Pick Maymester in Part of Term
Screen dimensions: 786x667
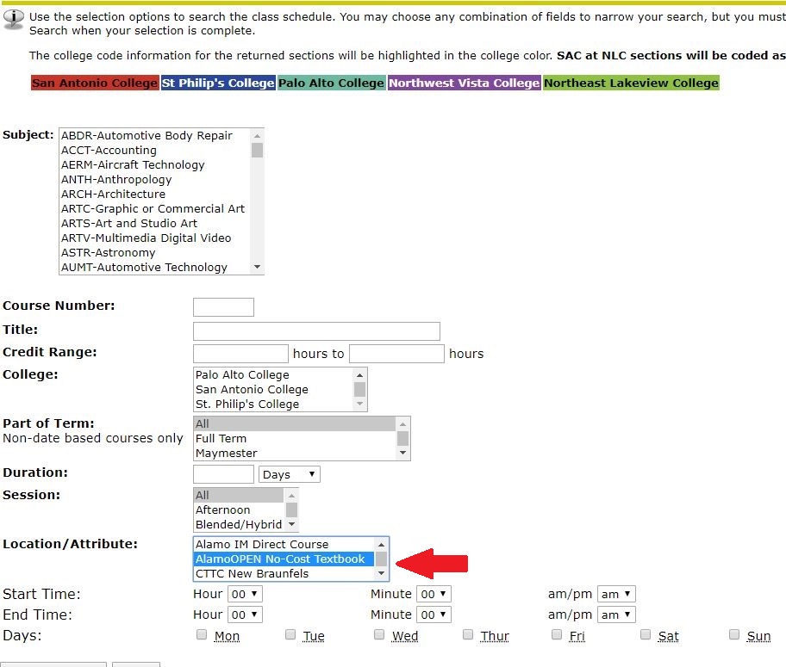tap(226, 453)
